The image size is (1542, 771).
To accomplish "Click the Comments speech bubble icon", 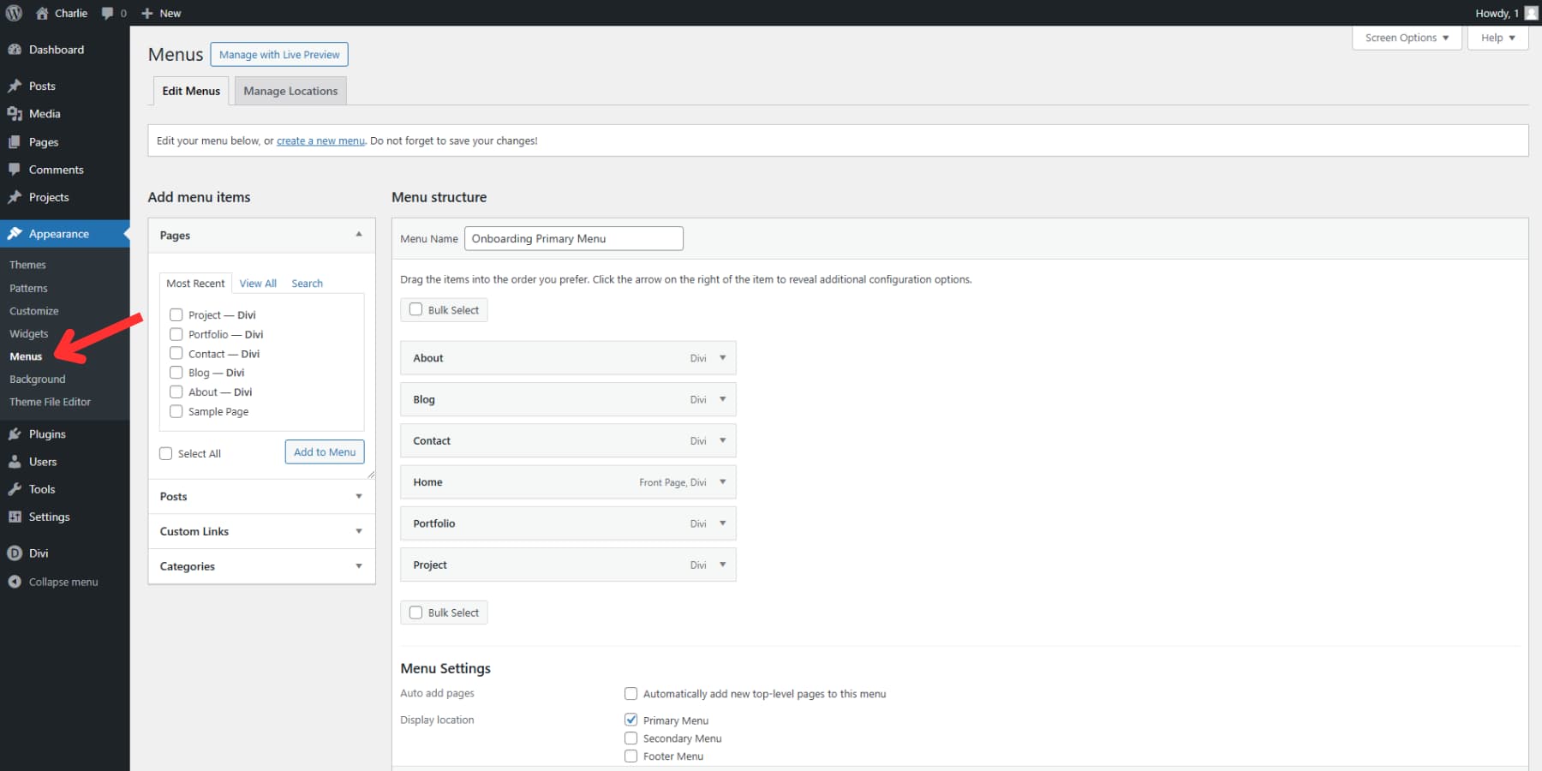I will pyautogui.click(x=15, y=169).
